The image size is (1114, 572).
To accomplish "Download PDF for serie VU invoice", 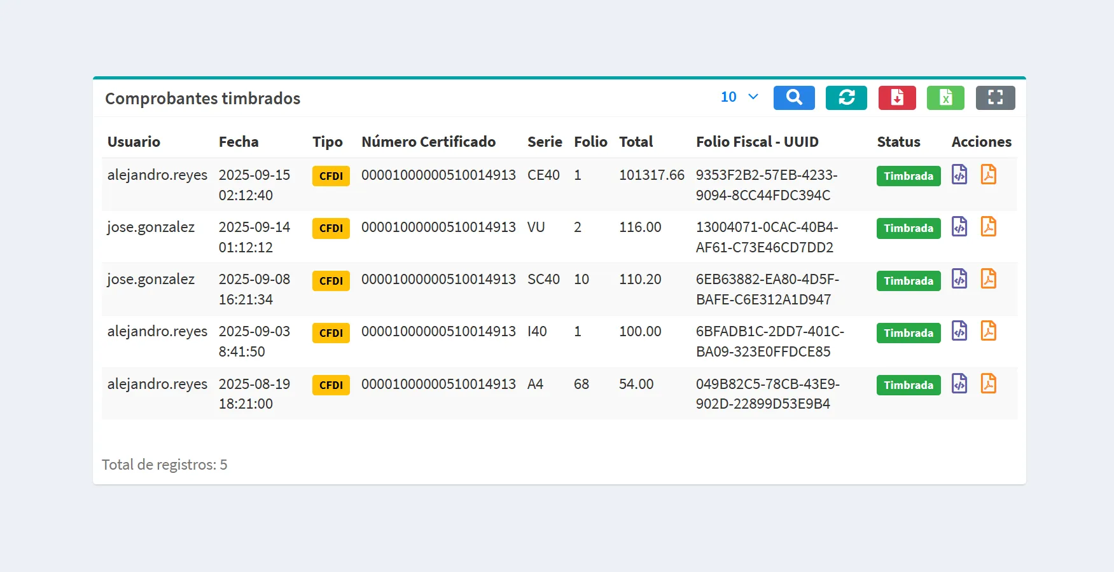I will [x=988, y=226].
